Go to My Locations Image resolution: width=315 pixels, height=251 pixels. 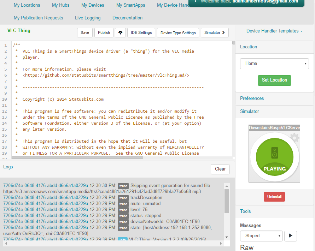point(27,5)
